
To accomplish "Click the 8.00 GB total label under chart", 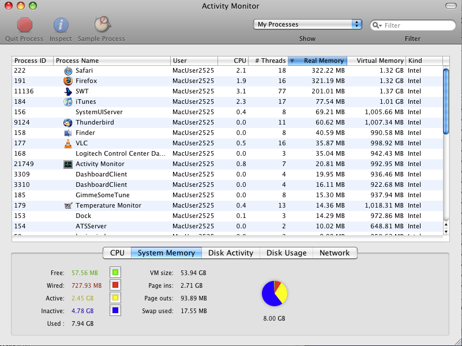I will coord(275,319).
